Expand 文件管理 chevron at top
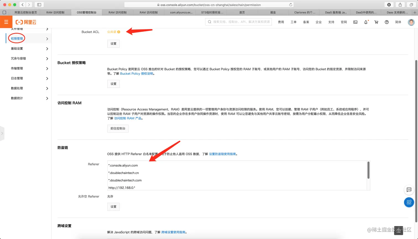 47,29
